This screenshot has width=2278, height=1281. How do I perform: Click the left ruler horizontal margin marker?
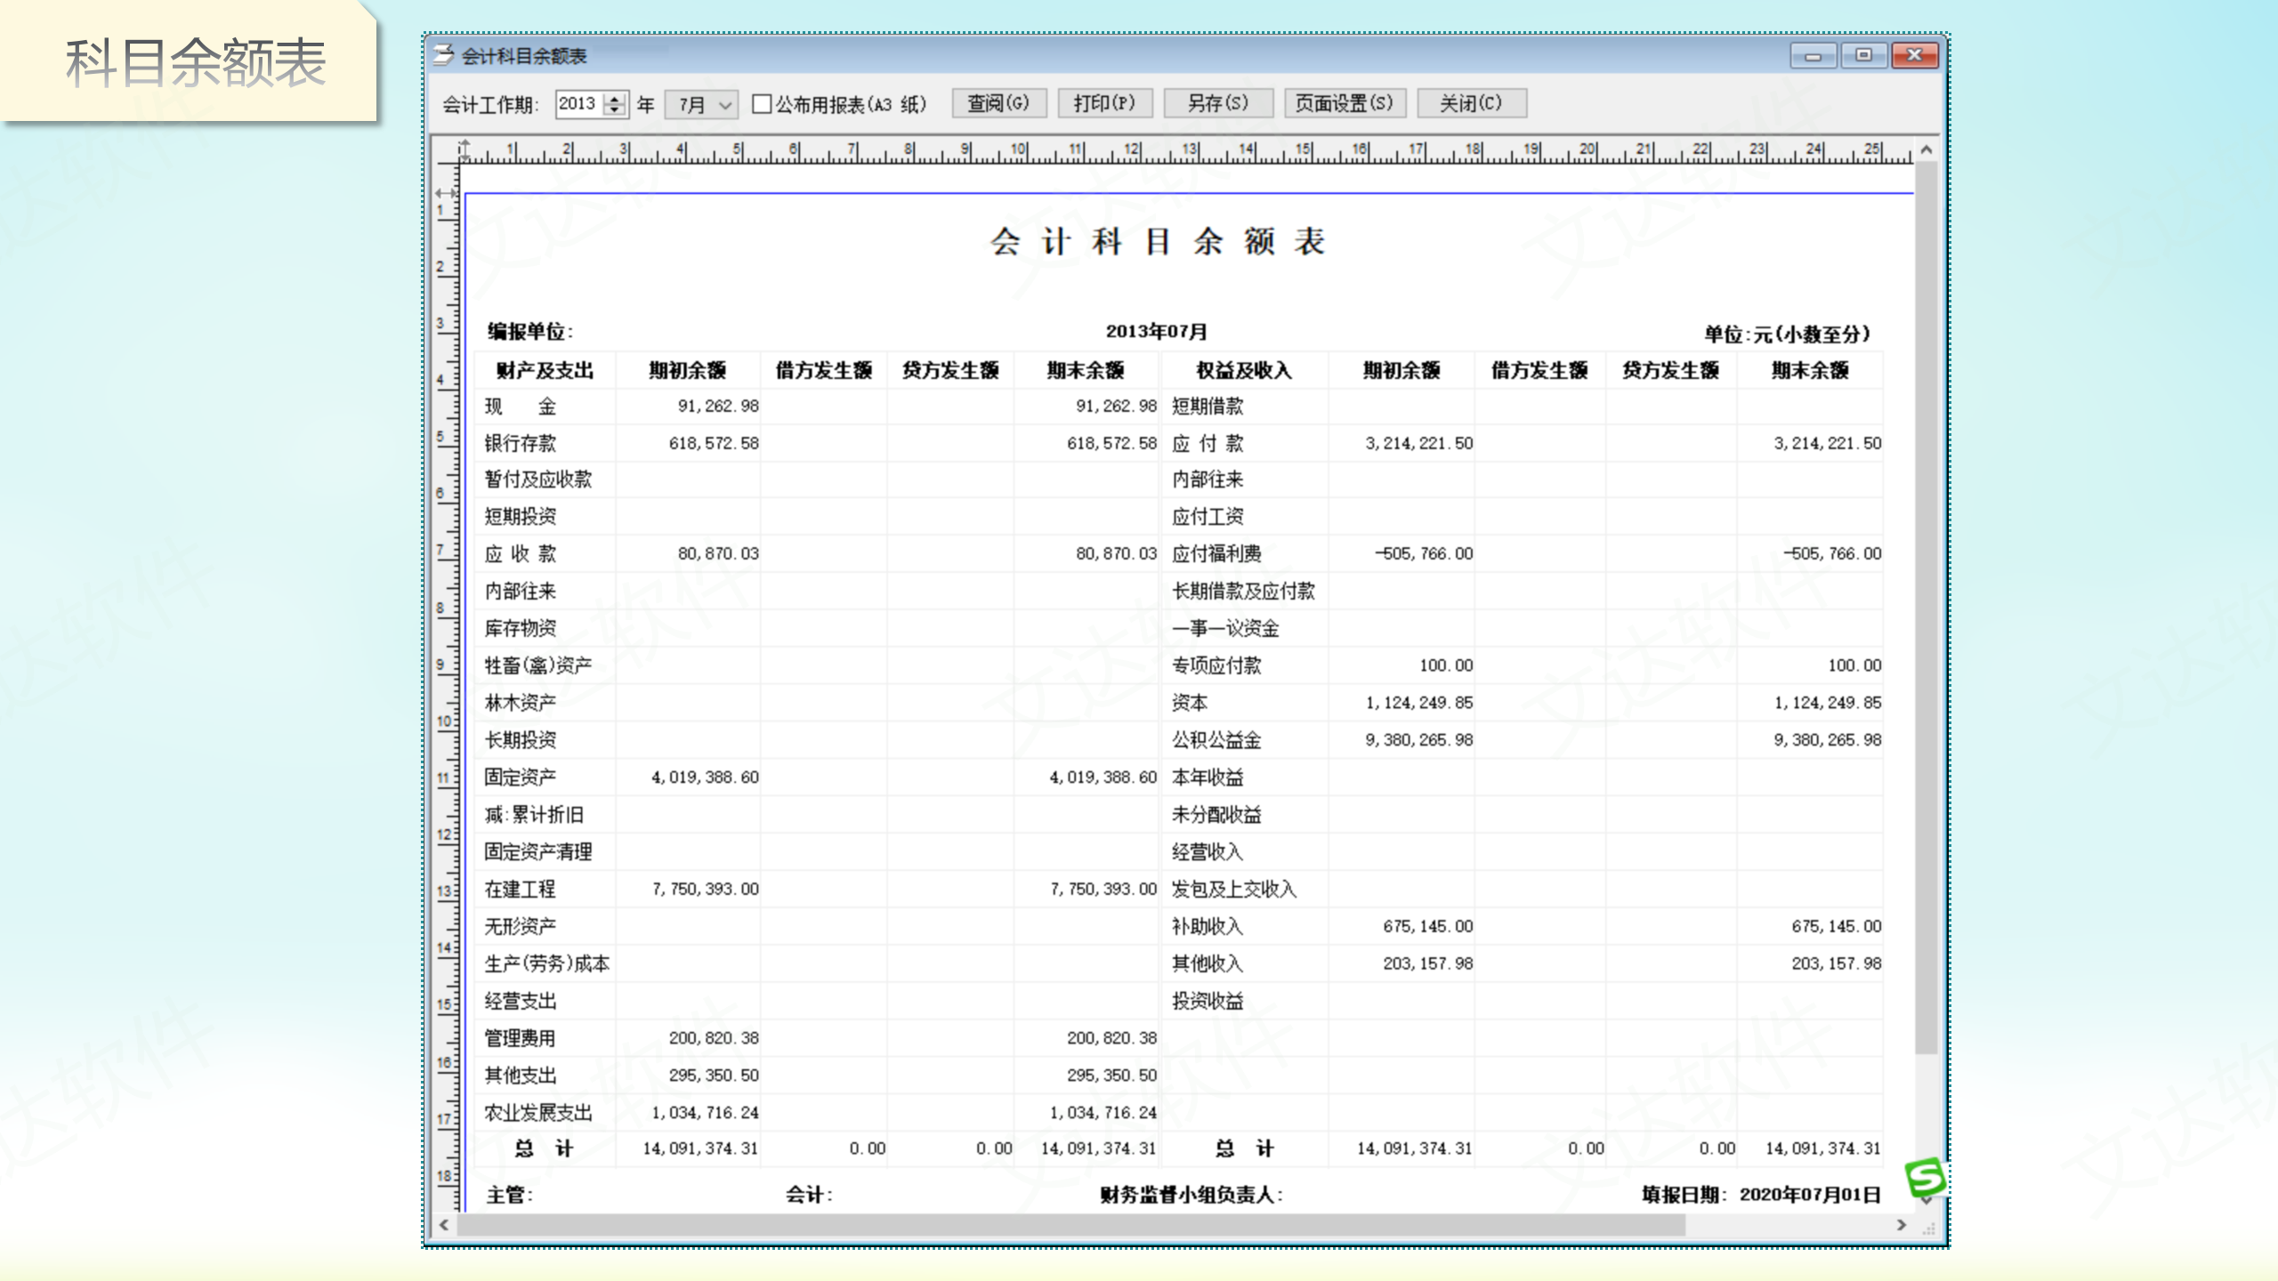pyautogui.click(x=446, y=192)
